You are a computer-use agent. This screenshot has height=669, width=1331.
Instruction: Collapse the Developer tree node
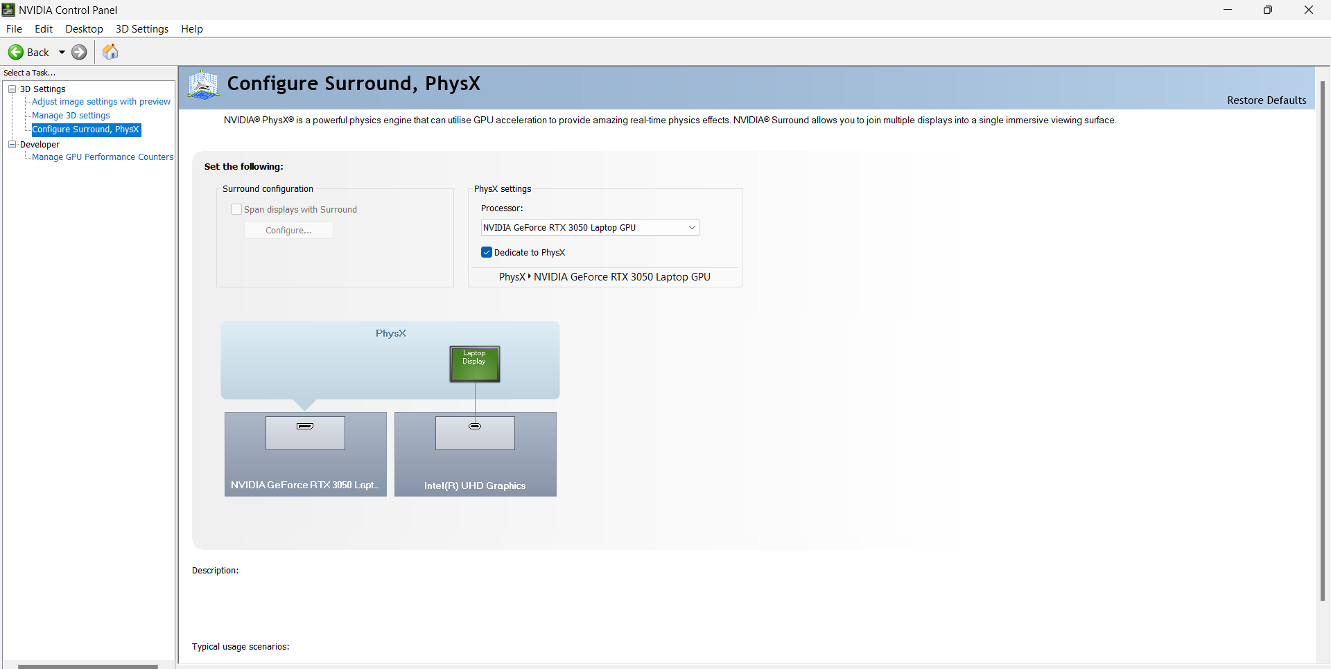coord(12,144)
